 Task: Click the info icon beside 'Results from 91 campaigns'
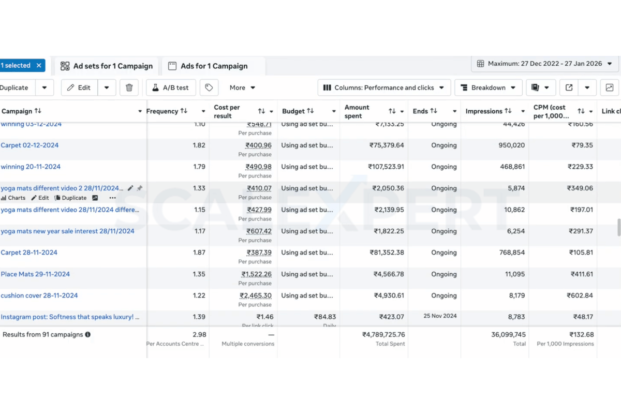[88, 335]
